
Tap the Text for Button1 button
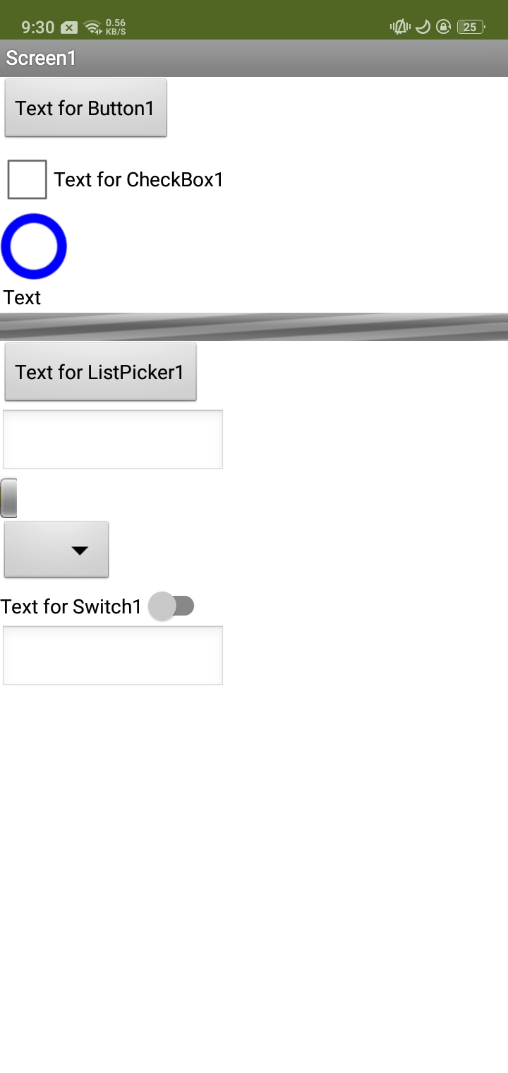point(85,108)
